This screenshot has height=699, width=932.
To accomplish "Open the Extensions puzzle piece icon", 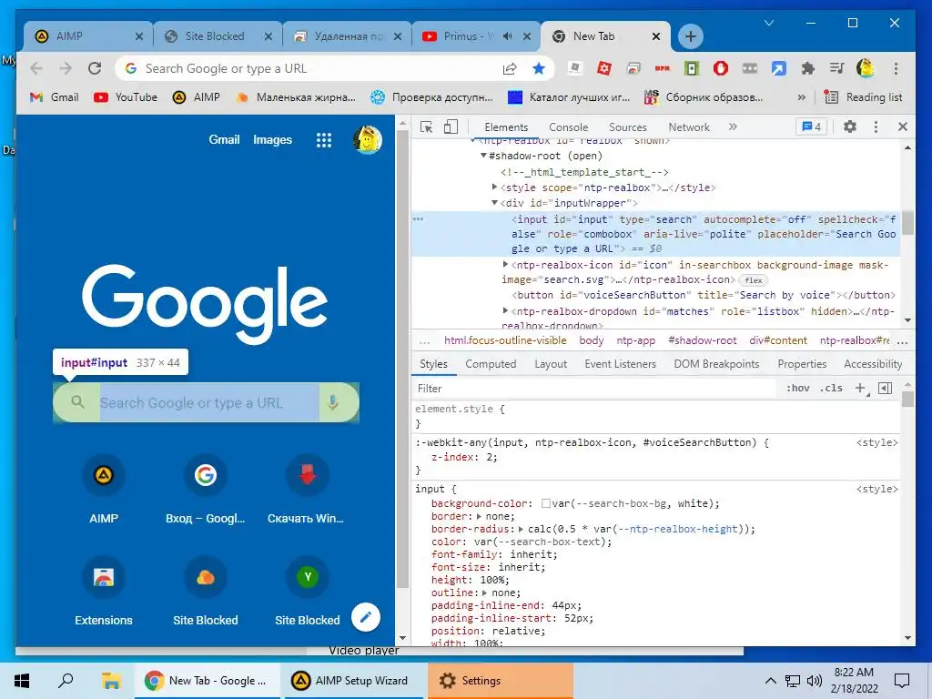I will (808, 69).
